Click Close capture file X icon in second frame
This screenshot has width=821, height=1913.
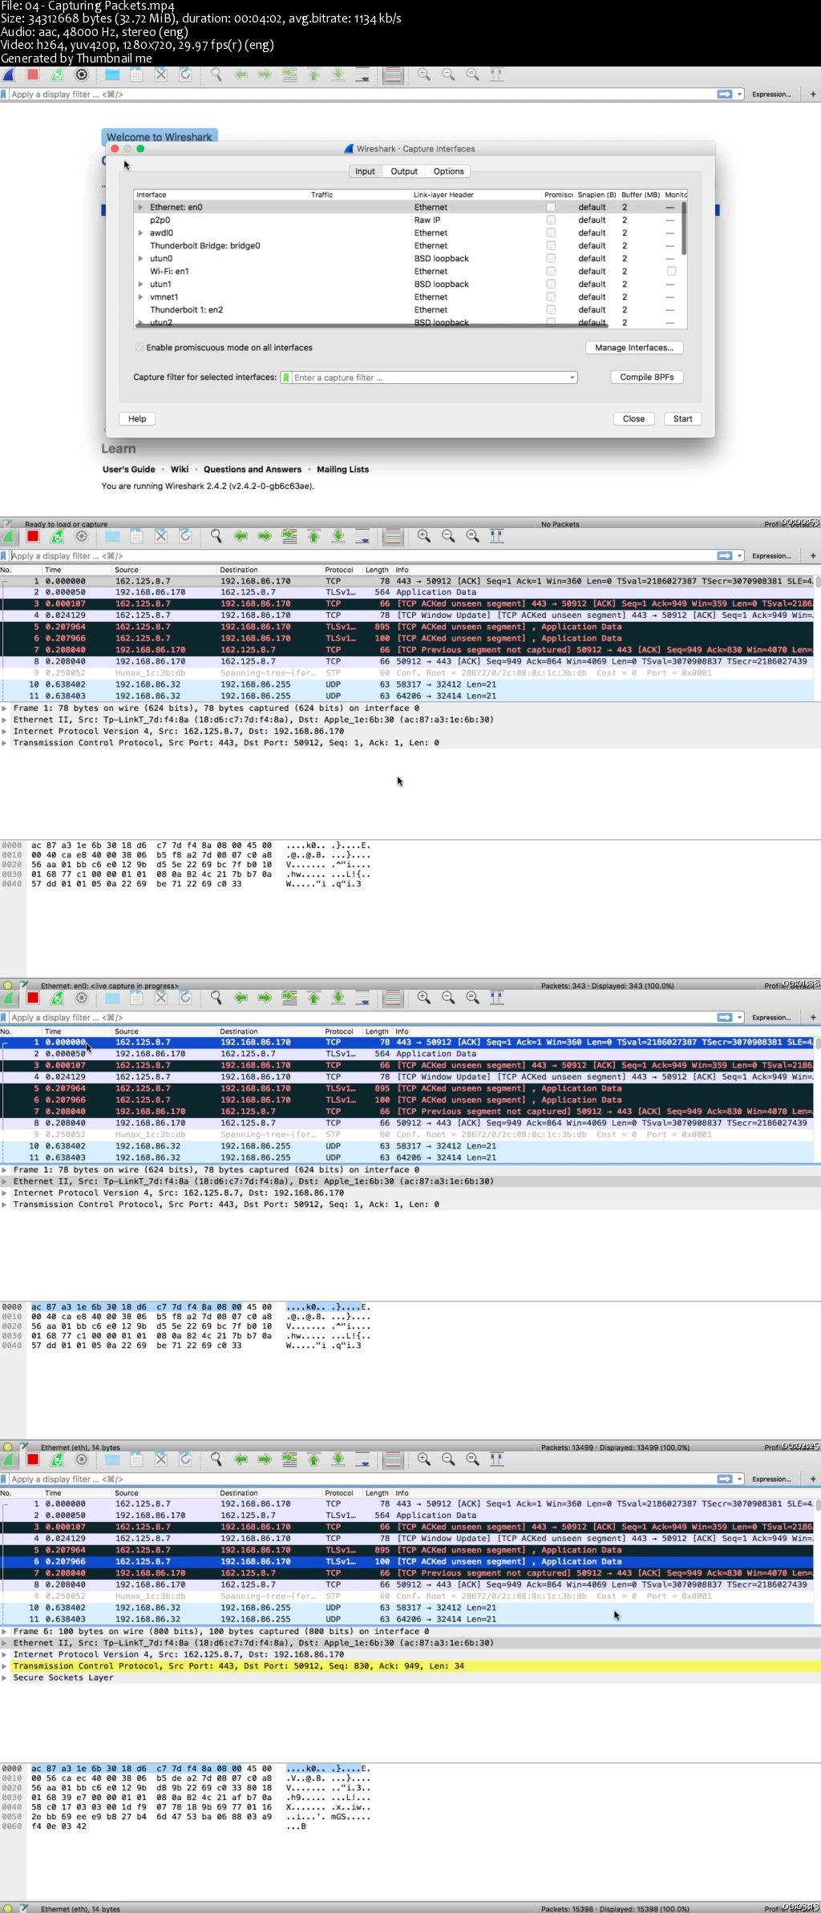161,536
